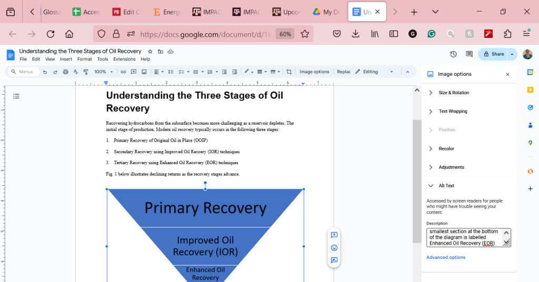Open line and paragraph spacing
Viewport: 539px width, 282px height.
click(x=171, y=72)
